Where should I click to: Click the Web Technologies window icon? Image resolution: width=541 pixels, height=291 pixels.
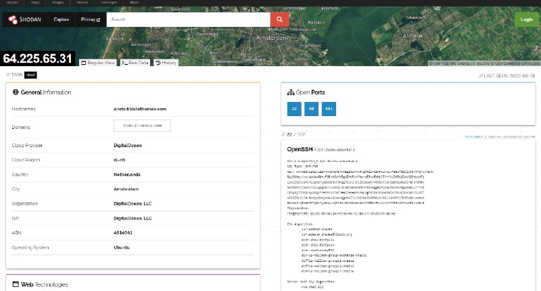[x=16, y=284]
